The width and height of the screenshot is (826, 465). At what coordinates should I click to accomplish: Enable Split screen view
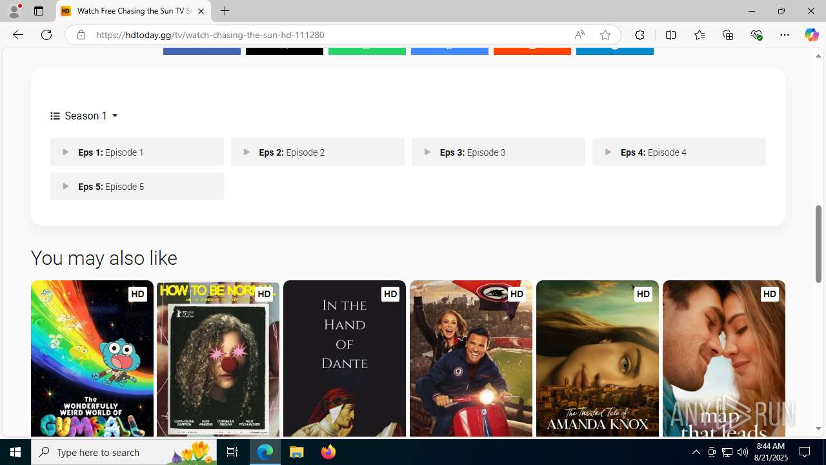(670, 35)
